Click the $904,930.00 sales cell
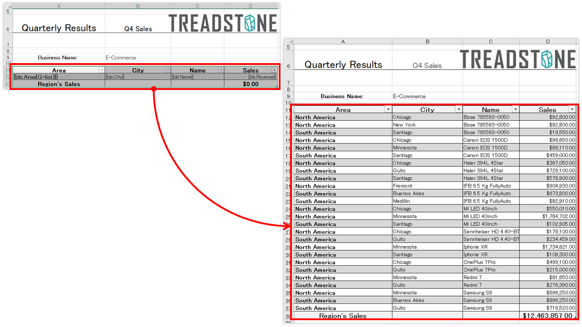This screenshot has width=582, height=327. [x=548, y=186]
